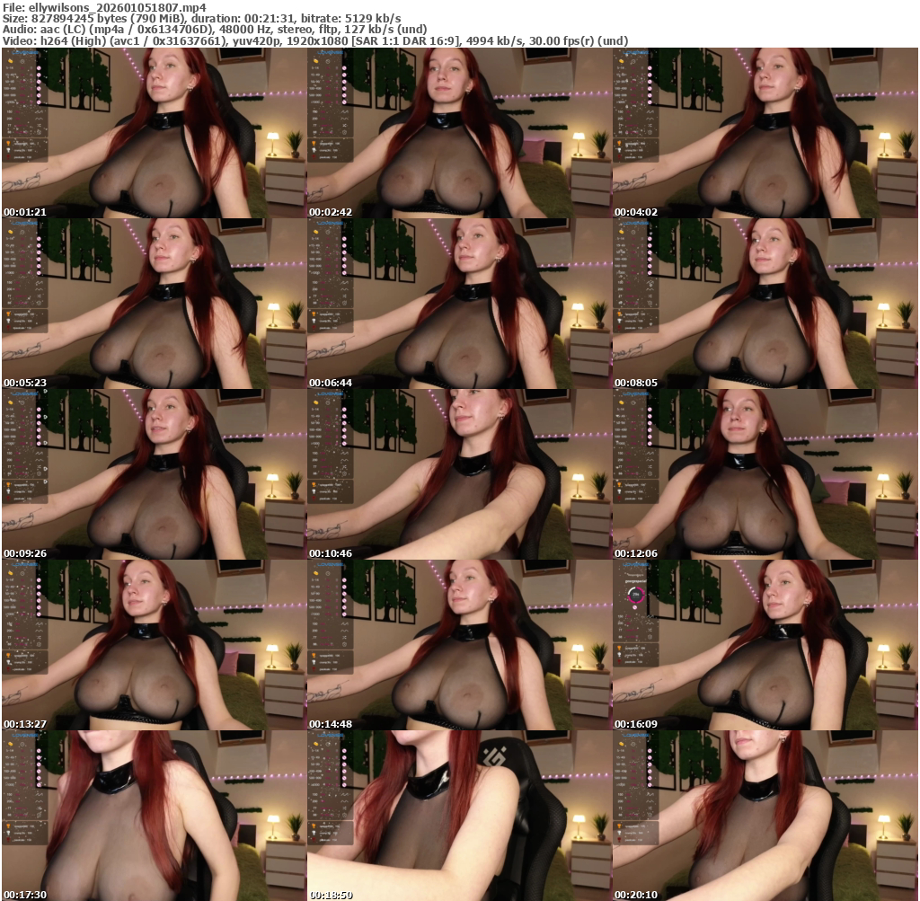The height and width of the screenshot is (901, 920).
Task: Open the thumbnail stamped 00:01:21
Action: [154, 133]
